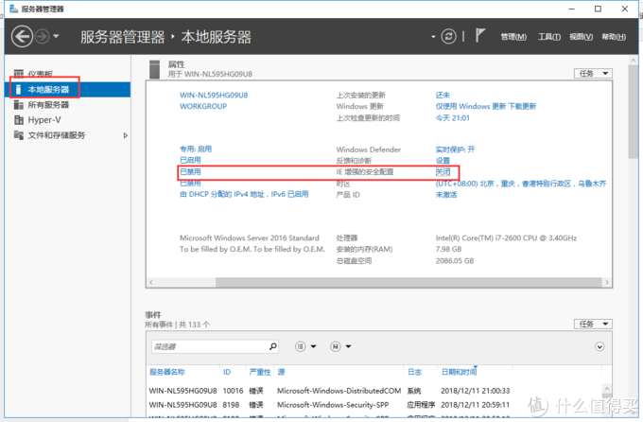Screen dimensions: 643x422
Task: Select 本地服务器 in the sidebar
Action: (68, 90)
